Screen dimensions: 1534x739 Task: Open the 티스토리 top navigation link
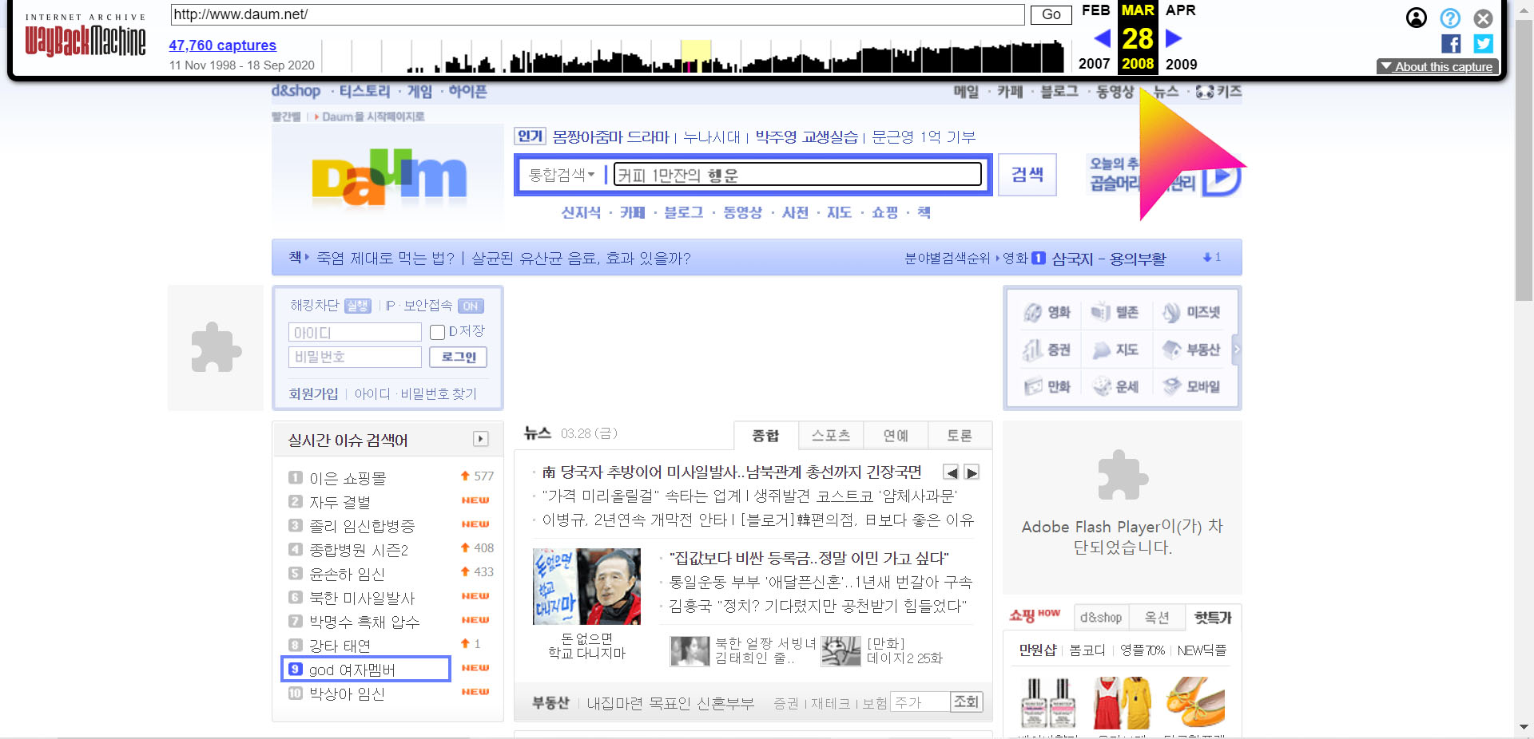pos(364,91)
